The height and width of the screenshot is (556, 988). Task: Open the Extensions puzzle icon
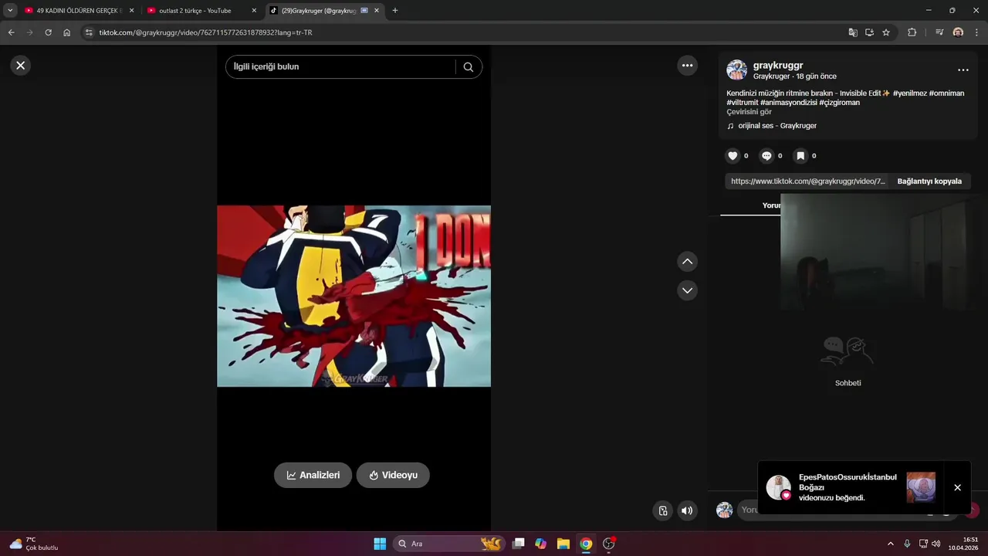pyautogui.click(x=912, y=32)
